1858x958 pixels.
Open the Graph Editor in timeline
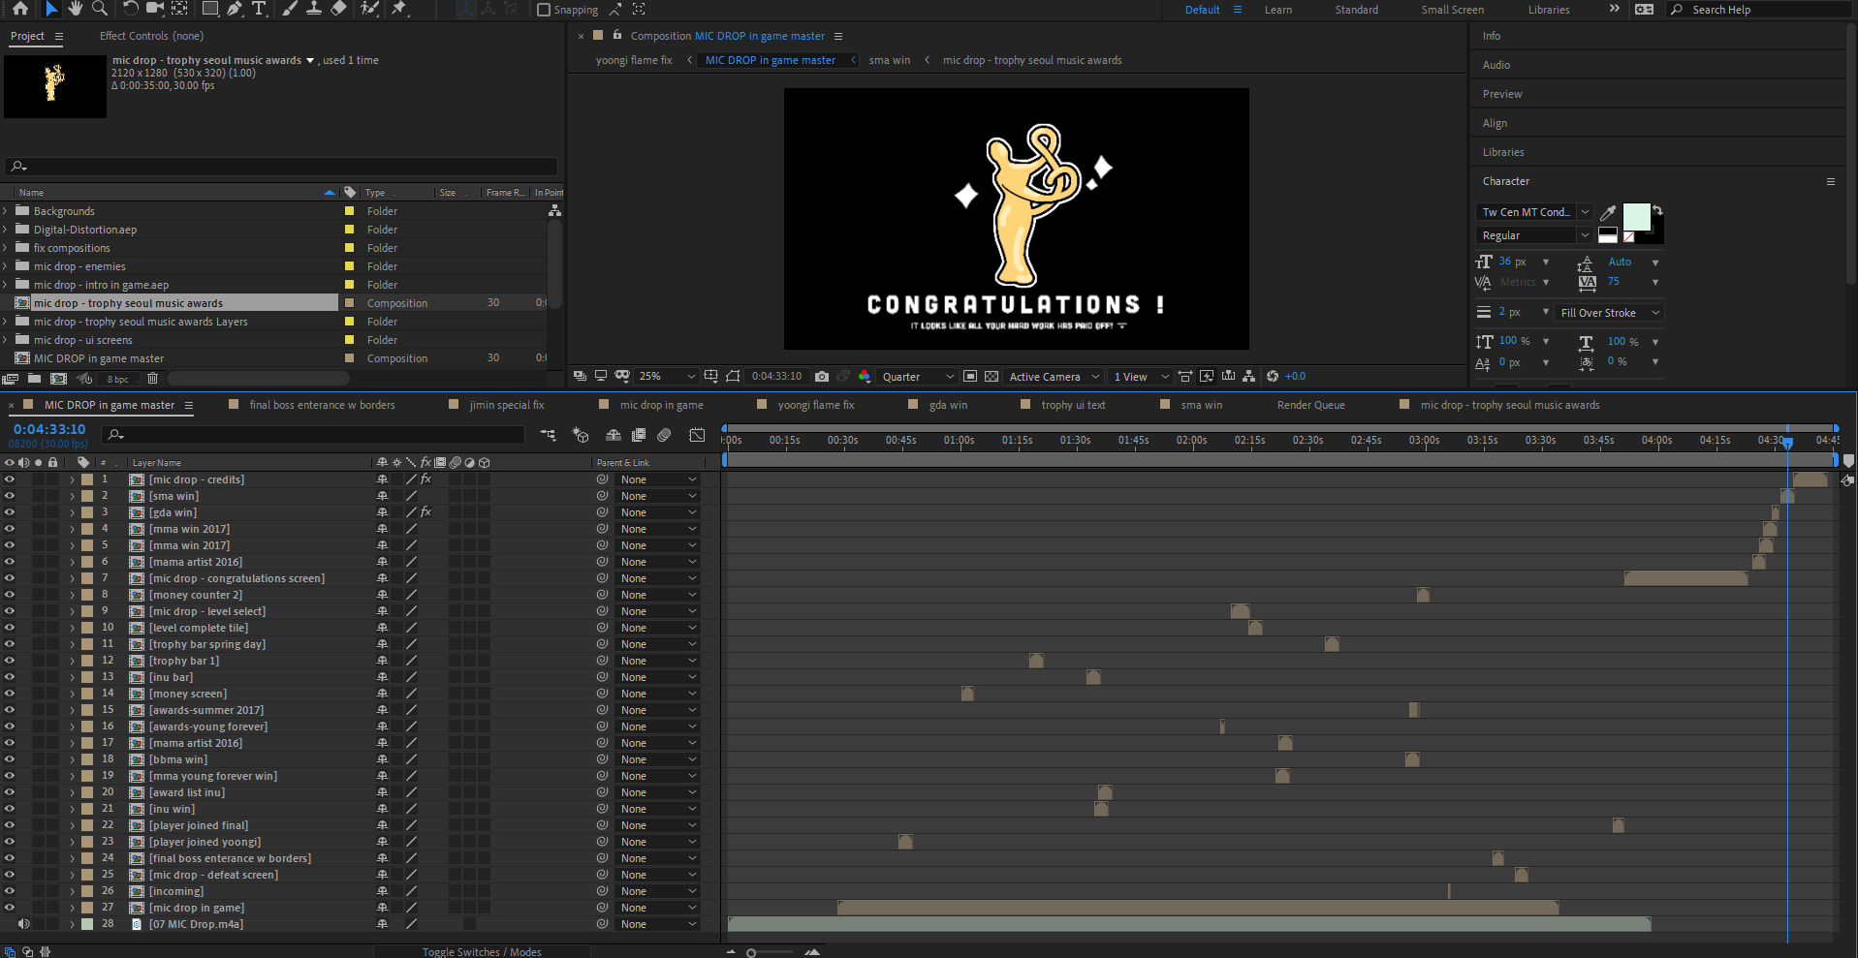click(697, 435)
